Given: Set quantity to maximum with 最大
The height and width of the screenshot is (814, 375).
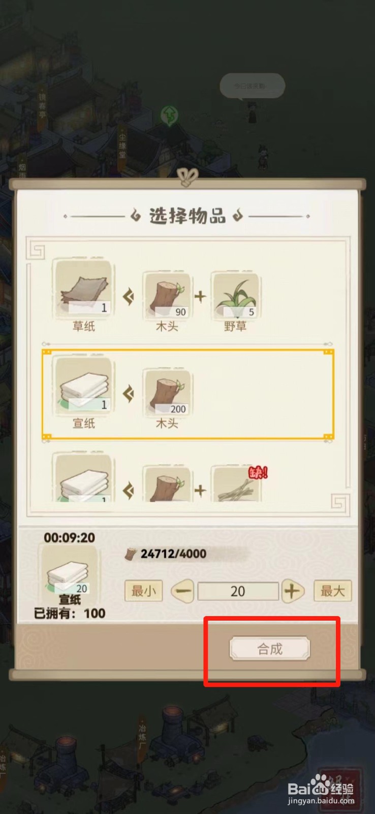Looking at the screenshot, I should 332,591.
